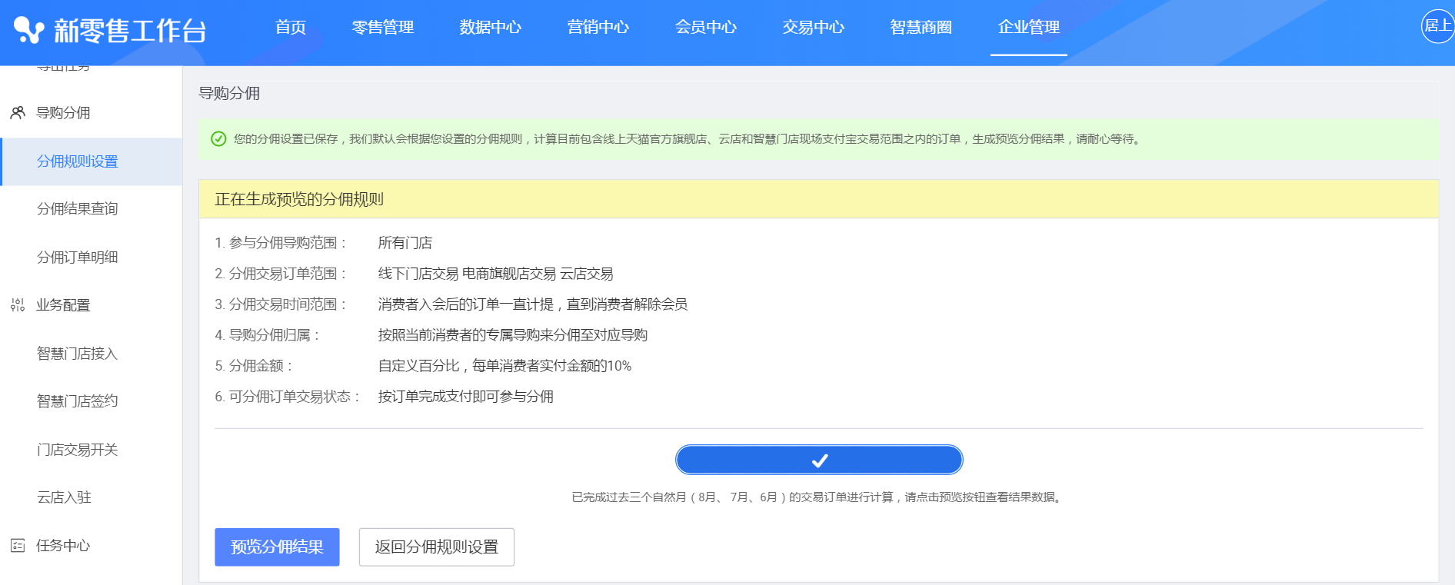Select the 企业管理 navigation tab

(1028, 28)
